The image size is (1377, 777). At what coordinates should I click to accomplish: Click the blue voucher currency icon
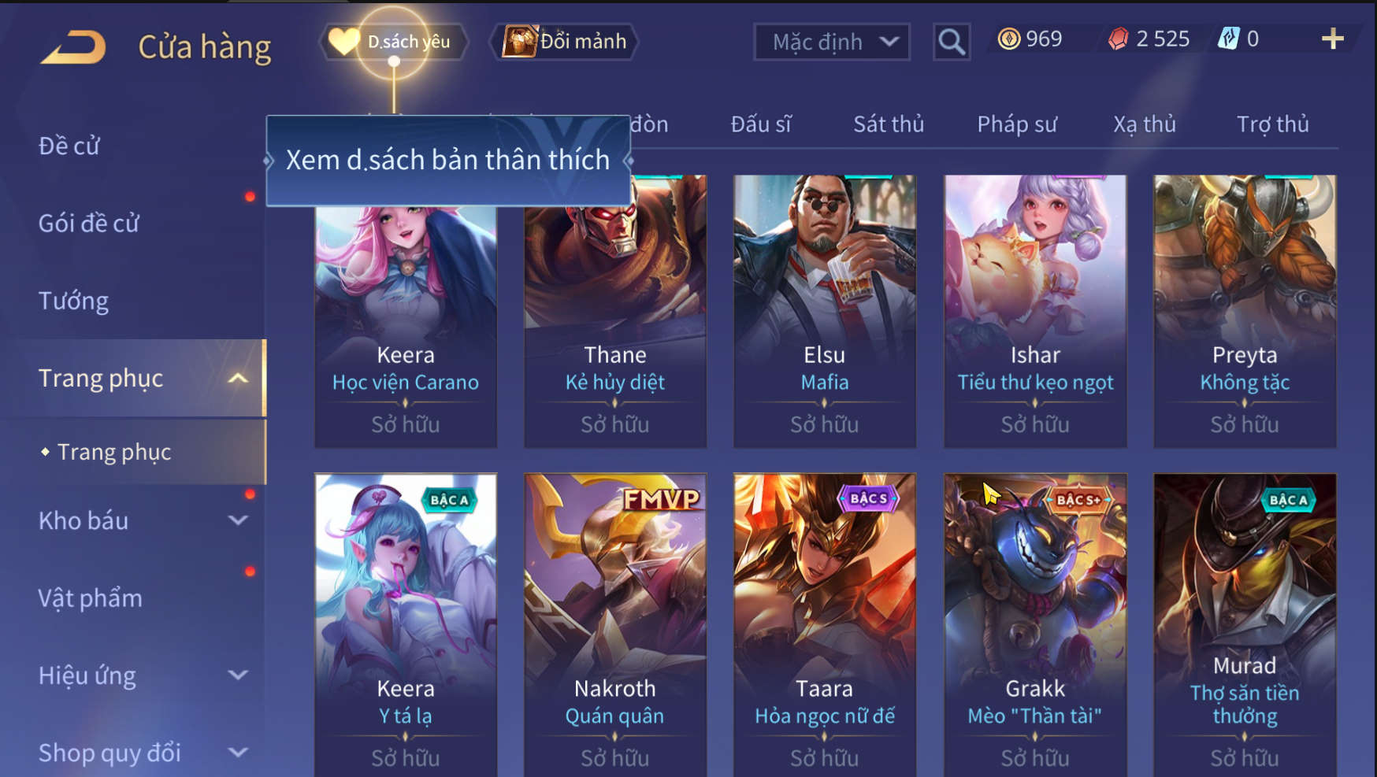1228,39
